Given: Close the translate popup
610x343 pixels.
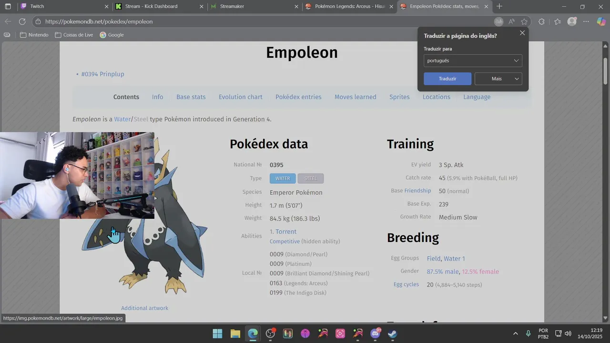Looking at the screenshot, I should pos(522,33).
